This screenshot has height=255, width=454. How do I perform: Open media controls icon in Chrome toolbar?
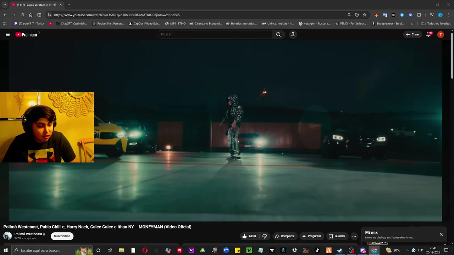(432, 15)
